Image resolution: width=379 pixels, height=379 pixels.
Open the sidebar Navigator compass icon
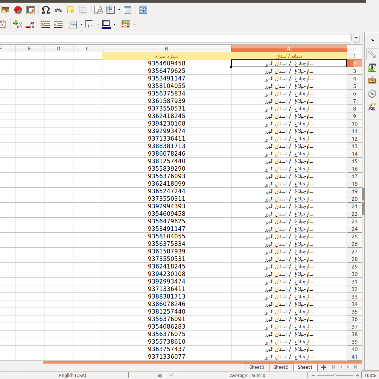[x=372, y=94]
